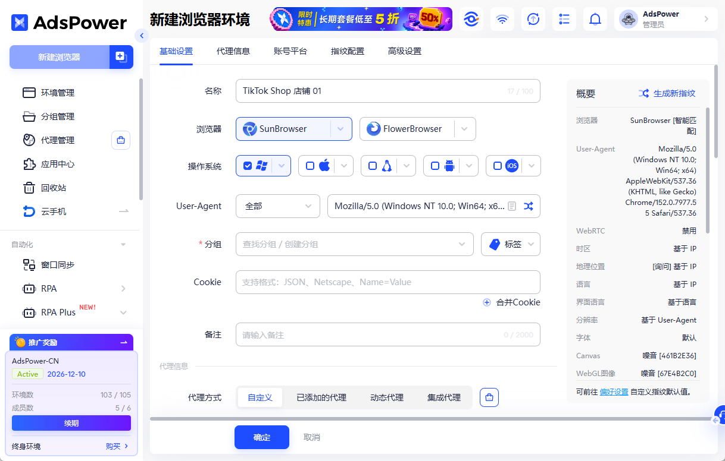Confirm with the 确定 button
This screenshot has width=725, height=461.
[262, 437]
